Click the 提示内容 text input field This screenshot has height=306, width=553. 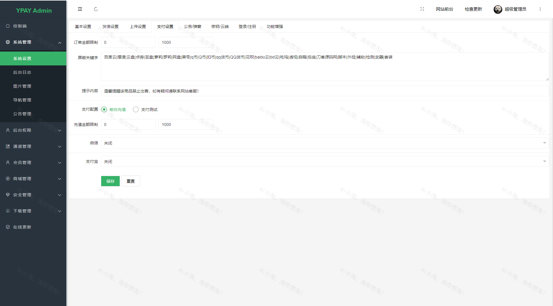(x=325, y=91)
